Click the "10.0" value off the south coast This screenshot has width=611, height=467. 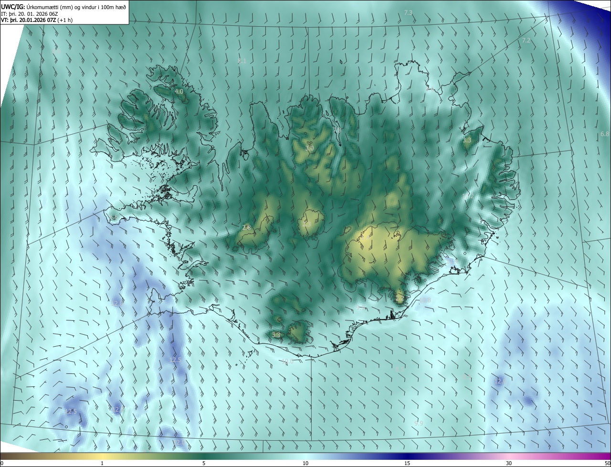287,361
